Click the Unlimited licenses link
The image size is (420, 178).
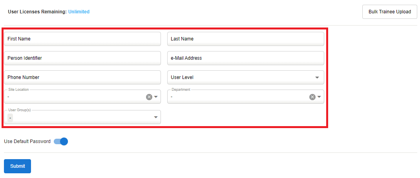click(79, 12)
